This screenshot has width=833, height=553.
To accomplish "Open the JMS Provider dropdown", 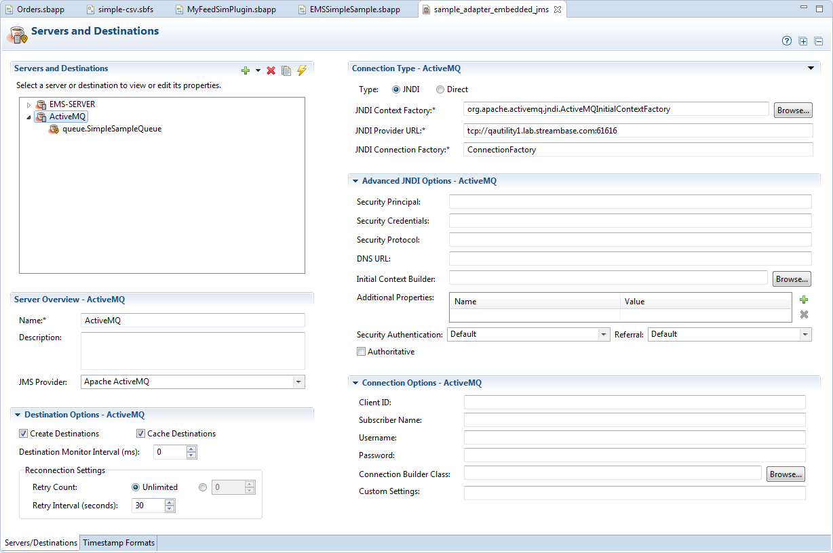I will 298,382.
